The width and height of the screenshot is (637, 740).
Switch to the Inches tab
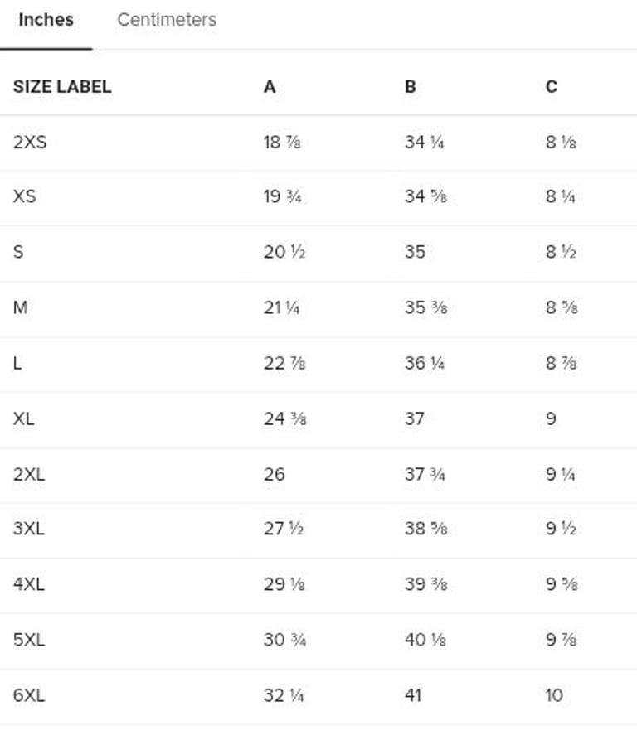(46, 20)
